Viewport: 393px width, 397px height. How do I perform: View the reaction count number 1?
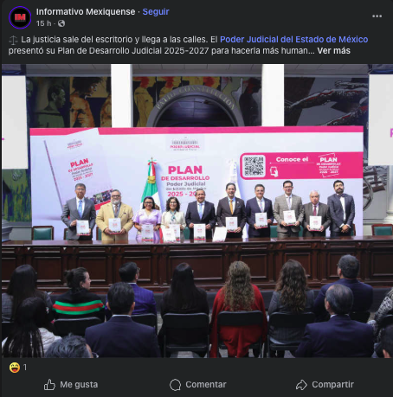click(x=25, y=368)
